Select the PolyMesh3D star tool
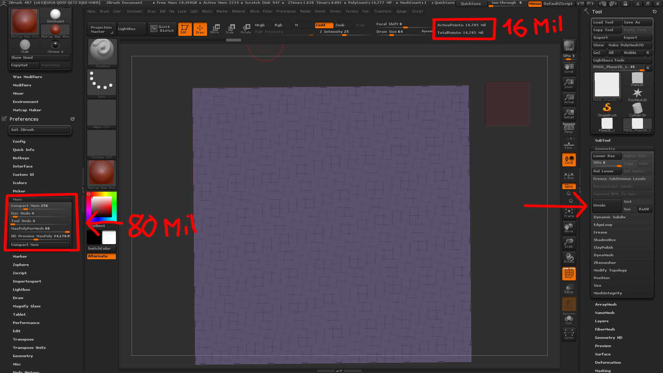Screen dimensions: 663x373 tap(637, 95)
